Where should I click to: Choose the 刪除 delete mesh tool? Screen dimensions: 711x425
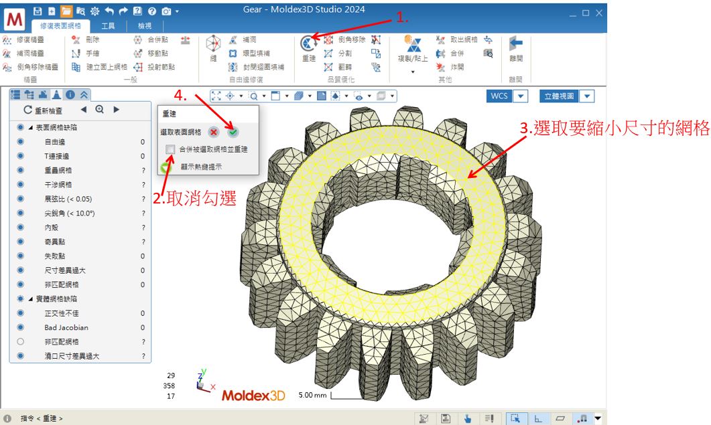(x=86, y=40)
